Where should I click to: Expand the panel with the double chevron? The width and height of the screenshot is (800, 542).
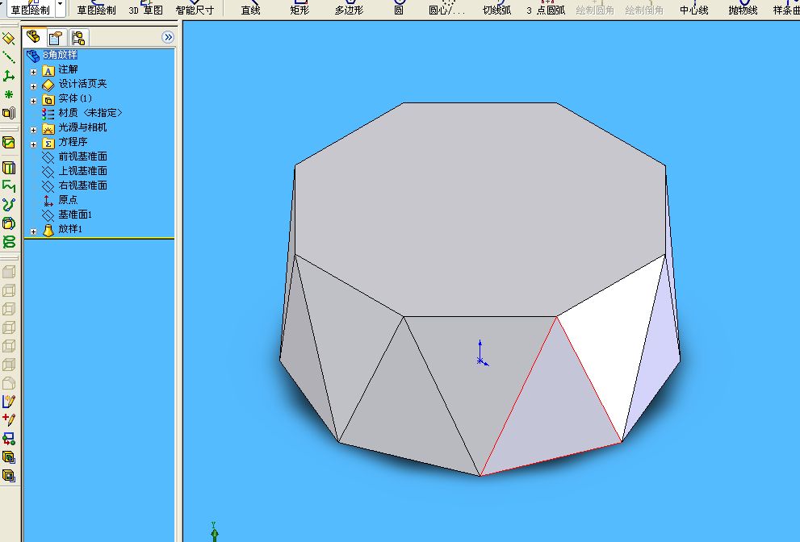pyautogui.click(x=167, y=37)
